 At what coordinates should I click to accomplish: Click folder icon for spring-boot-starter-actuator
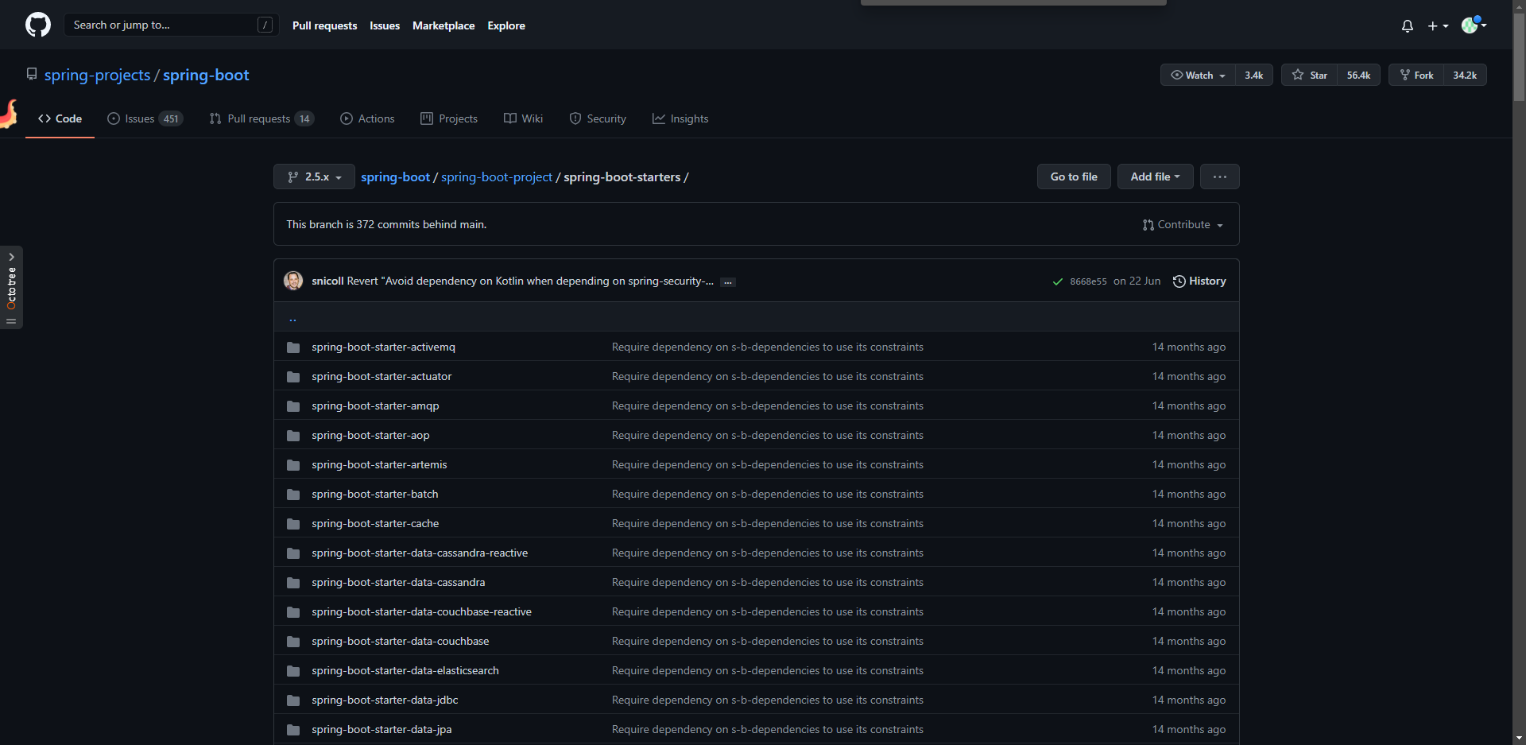click(x=293, y=377)
